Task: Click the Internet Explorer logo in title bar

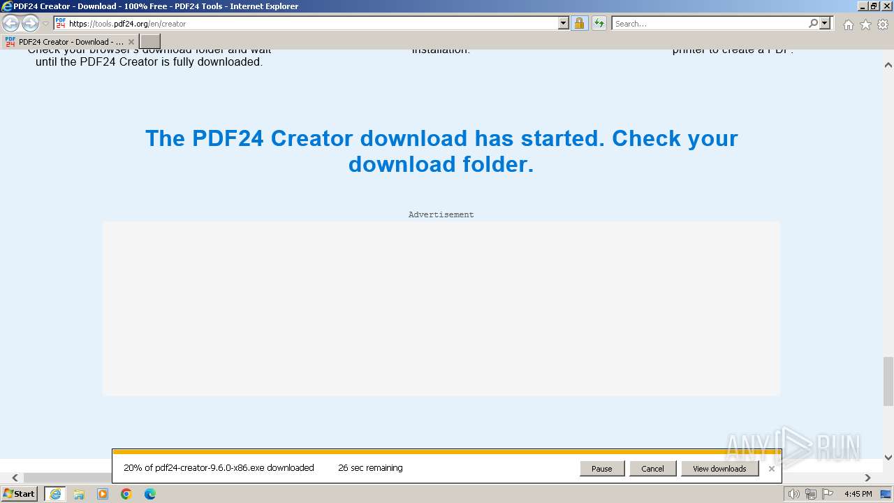Action: click(x=7, y=6)
